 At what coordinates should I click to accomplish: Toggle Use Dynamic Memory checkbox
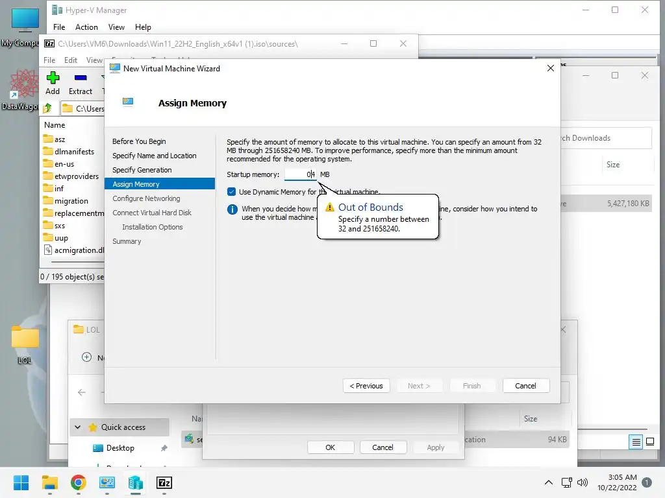pos(232,192)
